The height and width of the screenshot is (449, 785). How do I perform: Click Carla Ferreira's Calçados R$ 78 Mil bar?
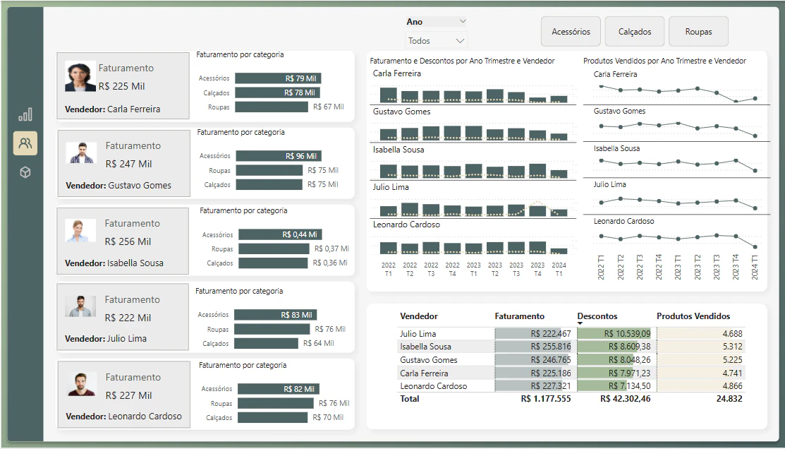(277, 92)
